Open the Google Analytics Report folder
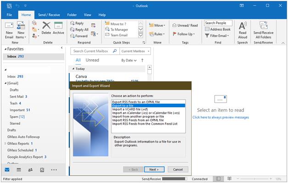Image resolution: width=288 pixels, height=183 pixels. pyautogui.click(x=27, y=157)
